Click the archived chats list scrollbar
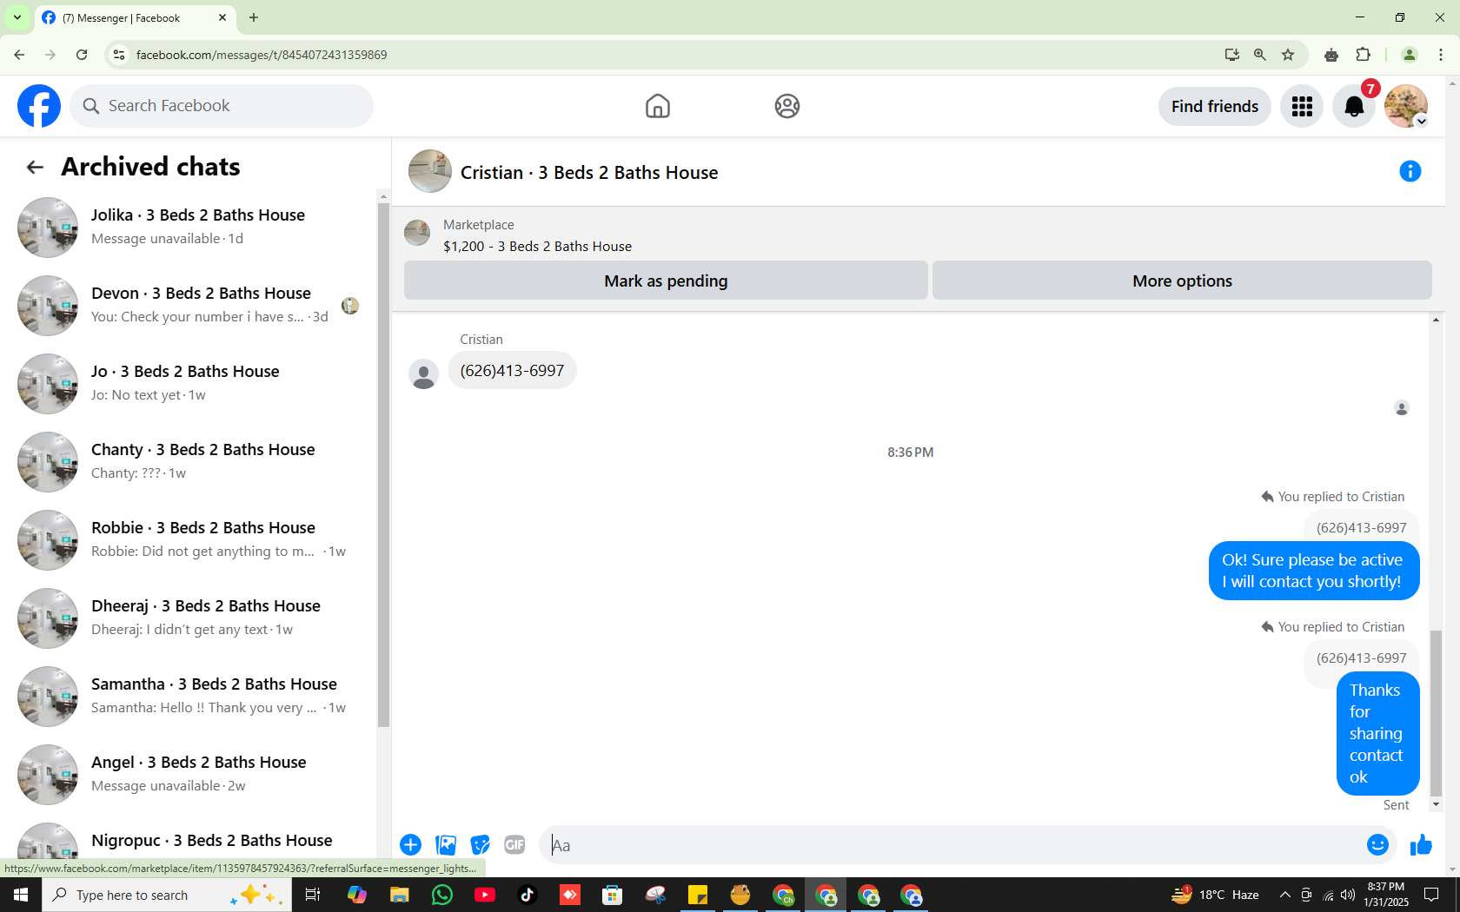 click(x=383, y=465)
